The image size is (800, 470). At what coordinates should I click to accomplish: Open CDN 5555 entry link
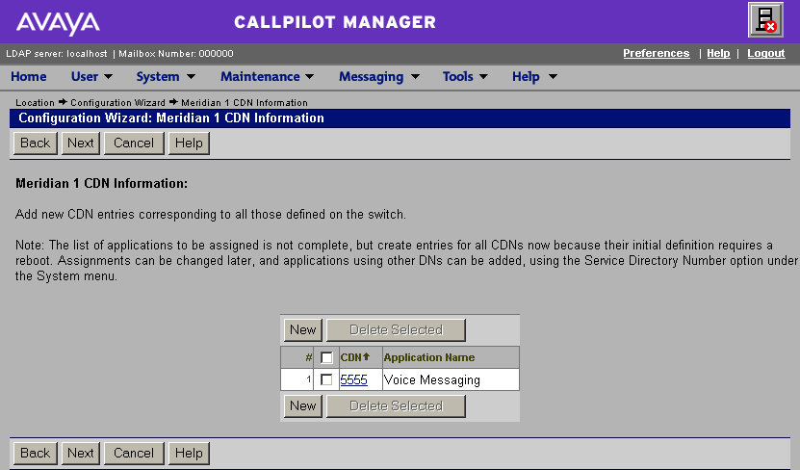click(x=353, y=379)
